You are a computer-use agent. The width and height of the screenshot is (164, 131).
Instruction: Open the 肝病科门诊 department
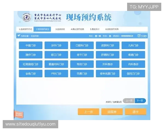pos(108,55)
